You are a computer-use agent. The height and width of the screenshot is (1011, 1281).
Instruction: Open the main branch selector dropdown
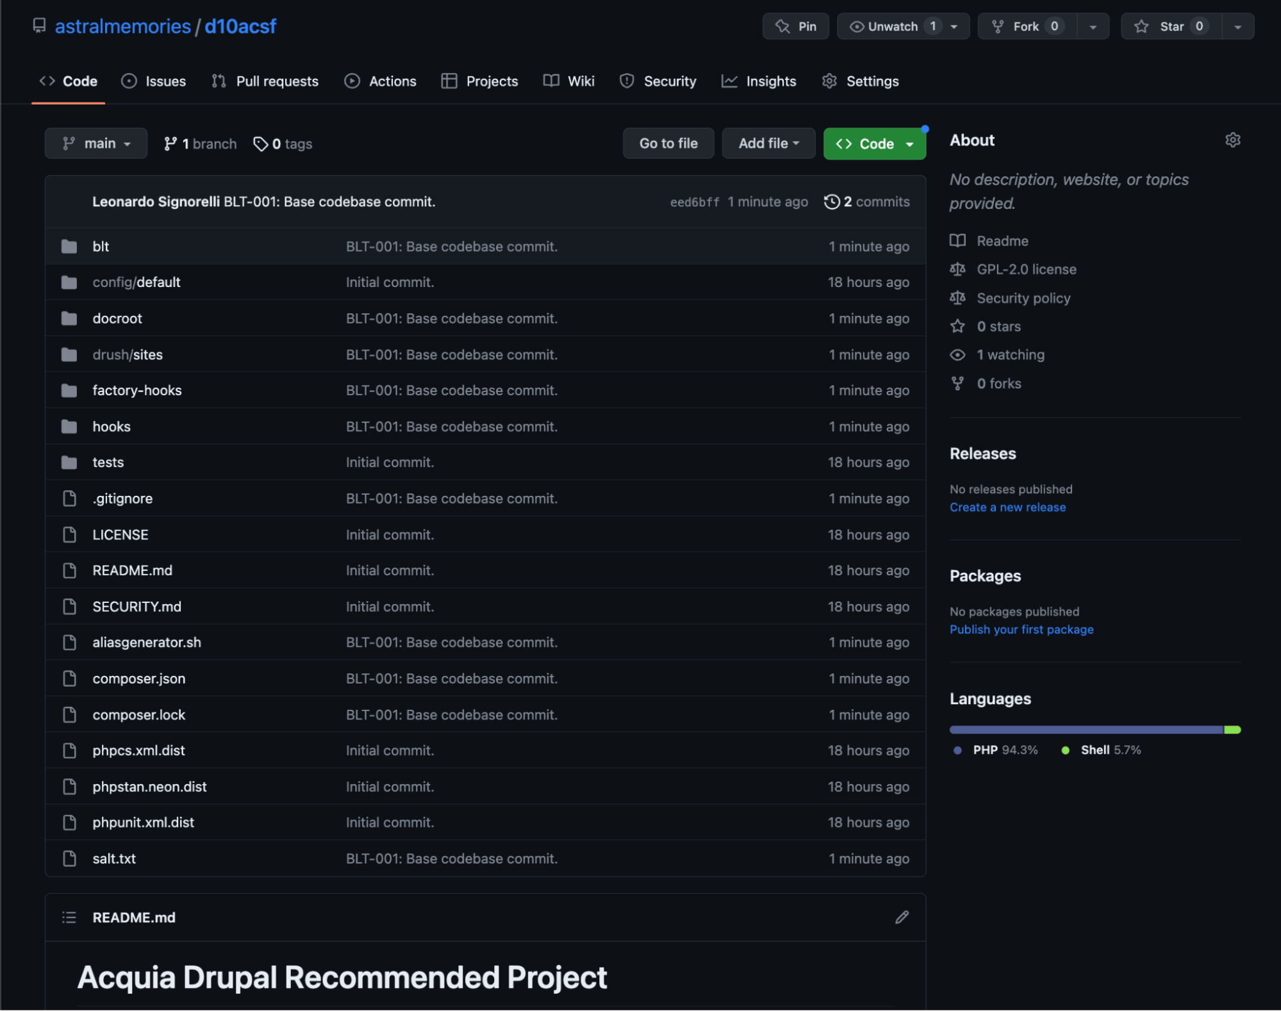[96, 144]
